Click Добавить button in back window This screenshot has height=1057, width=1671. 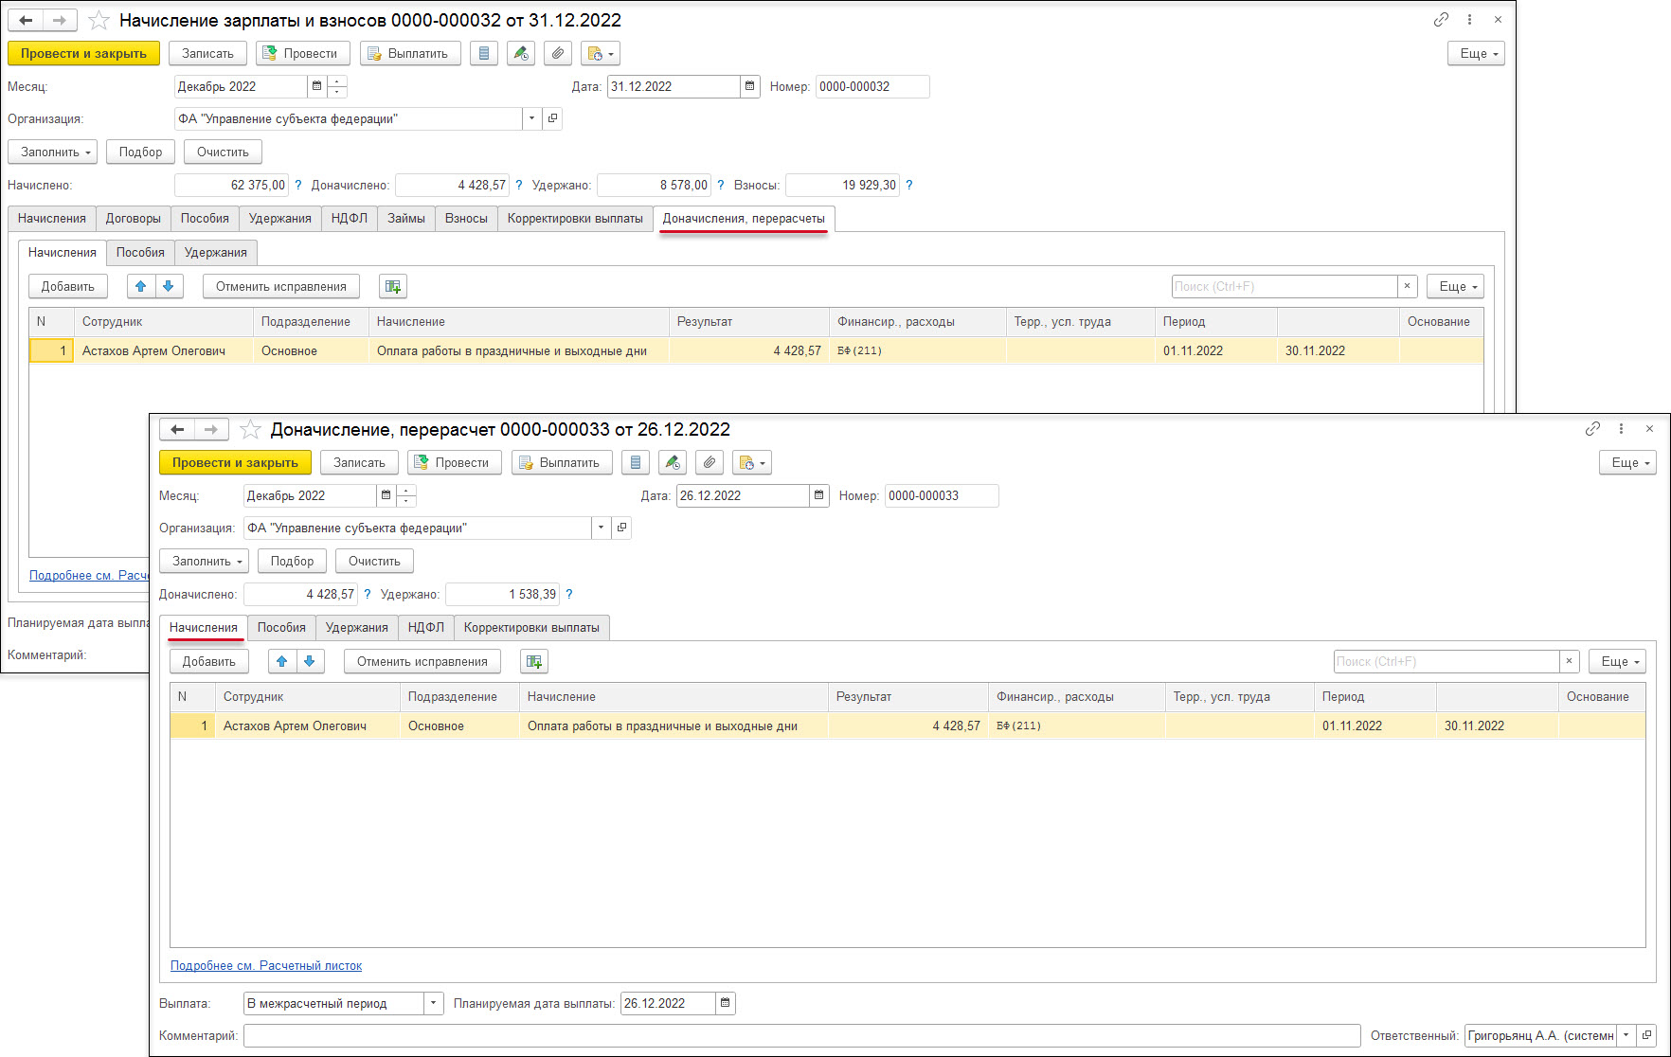click(68, 286)
